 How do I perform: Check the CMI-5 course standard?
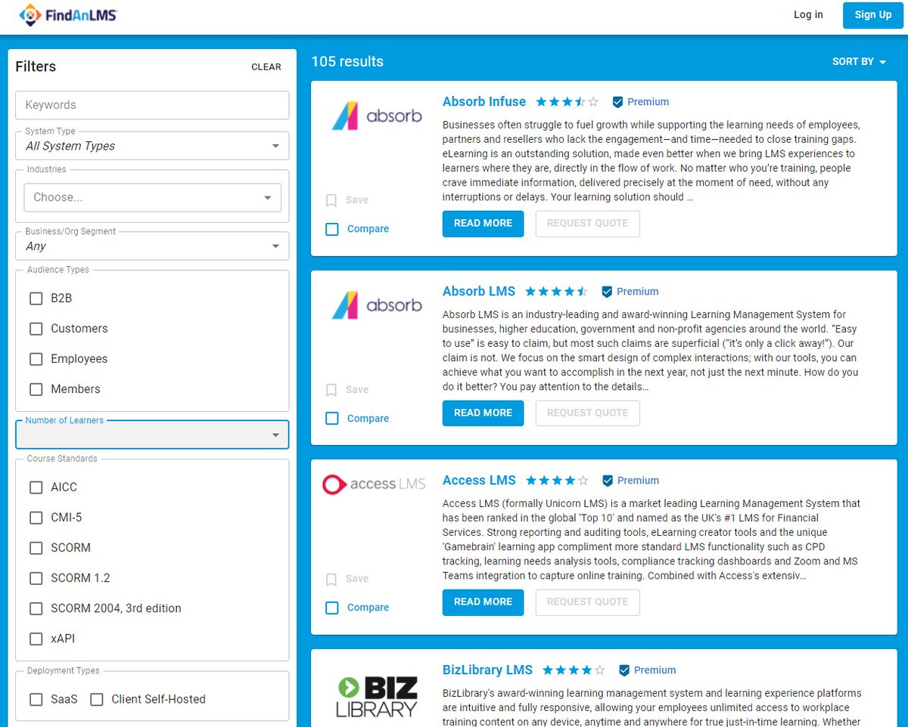click(x=36, y=518)
